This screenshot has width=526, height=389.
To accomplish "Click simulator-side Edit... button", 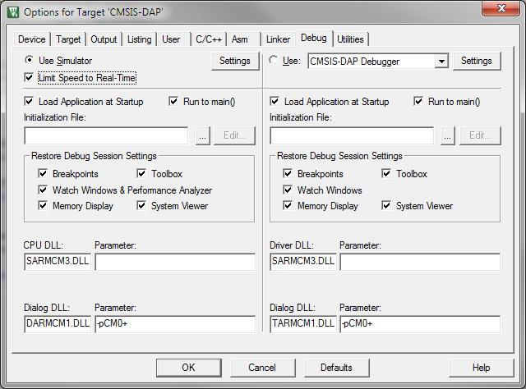I will point(234,135).
